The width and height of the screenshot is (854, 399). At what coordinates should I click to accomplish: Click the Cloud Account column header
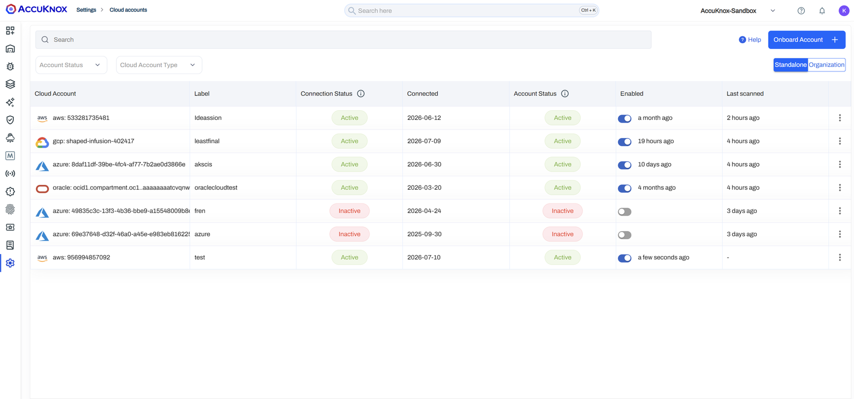pyautogui.click(x=56, y=94)
